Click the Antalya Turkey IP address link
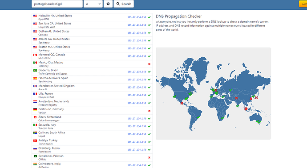 (137, 142)
